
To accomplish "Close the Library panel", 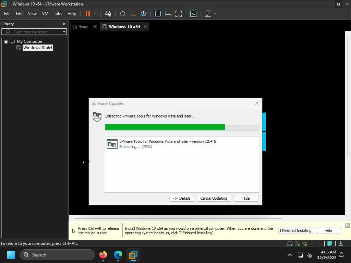I will (64, 24).
